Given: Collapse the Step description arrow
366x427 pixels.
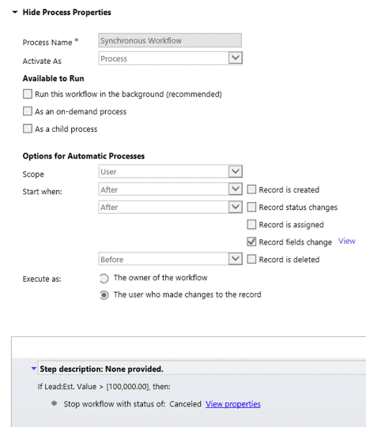Looking at the screenshot, I should tap(34, 369).
